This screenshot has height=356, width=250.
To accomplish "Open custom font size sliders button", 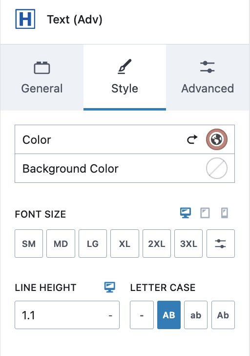I will tap(221, 244).
